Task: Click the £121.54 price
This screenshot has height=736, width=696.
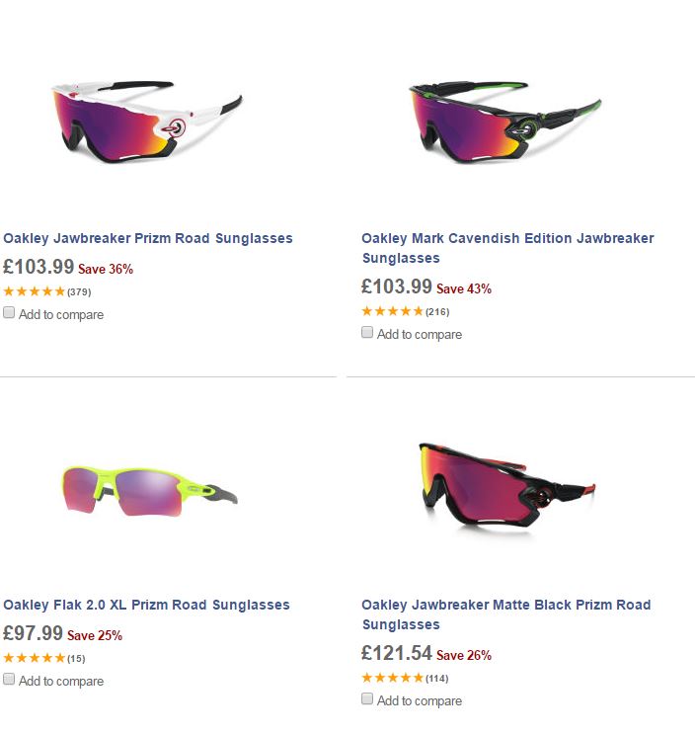Action: click(x=397, y=653)
